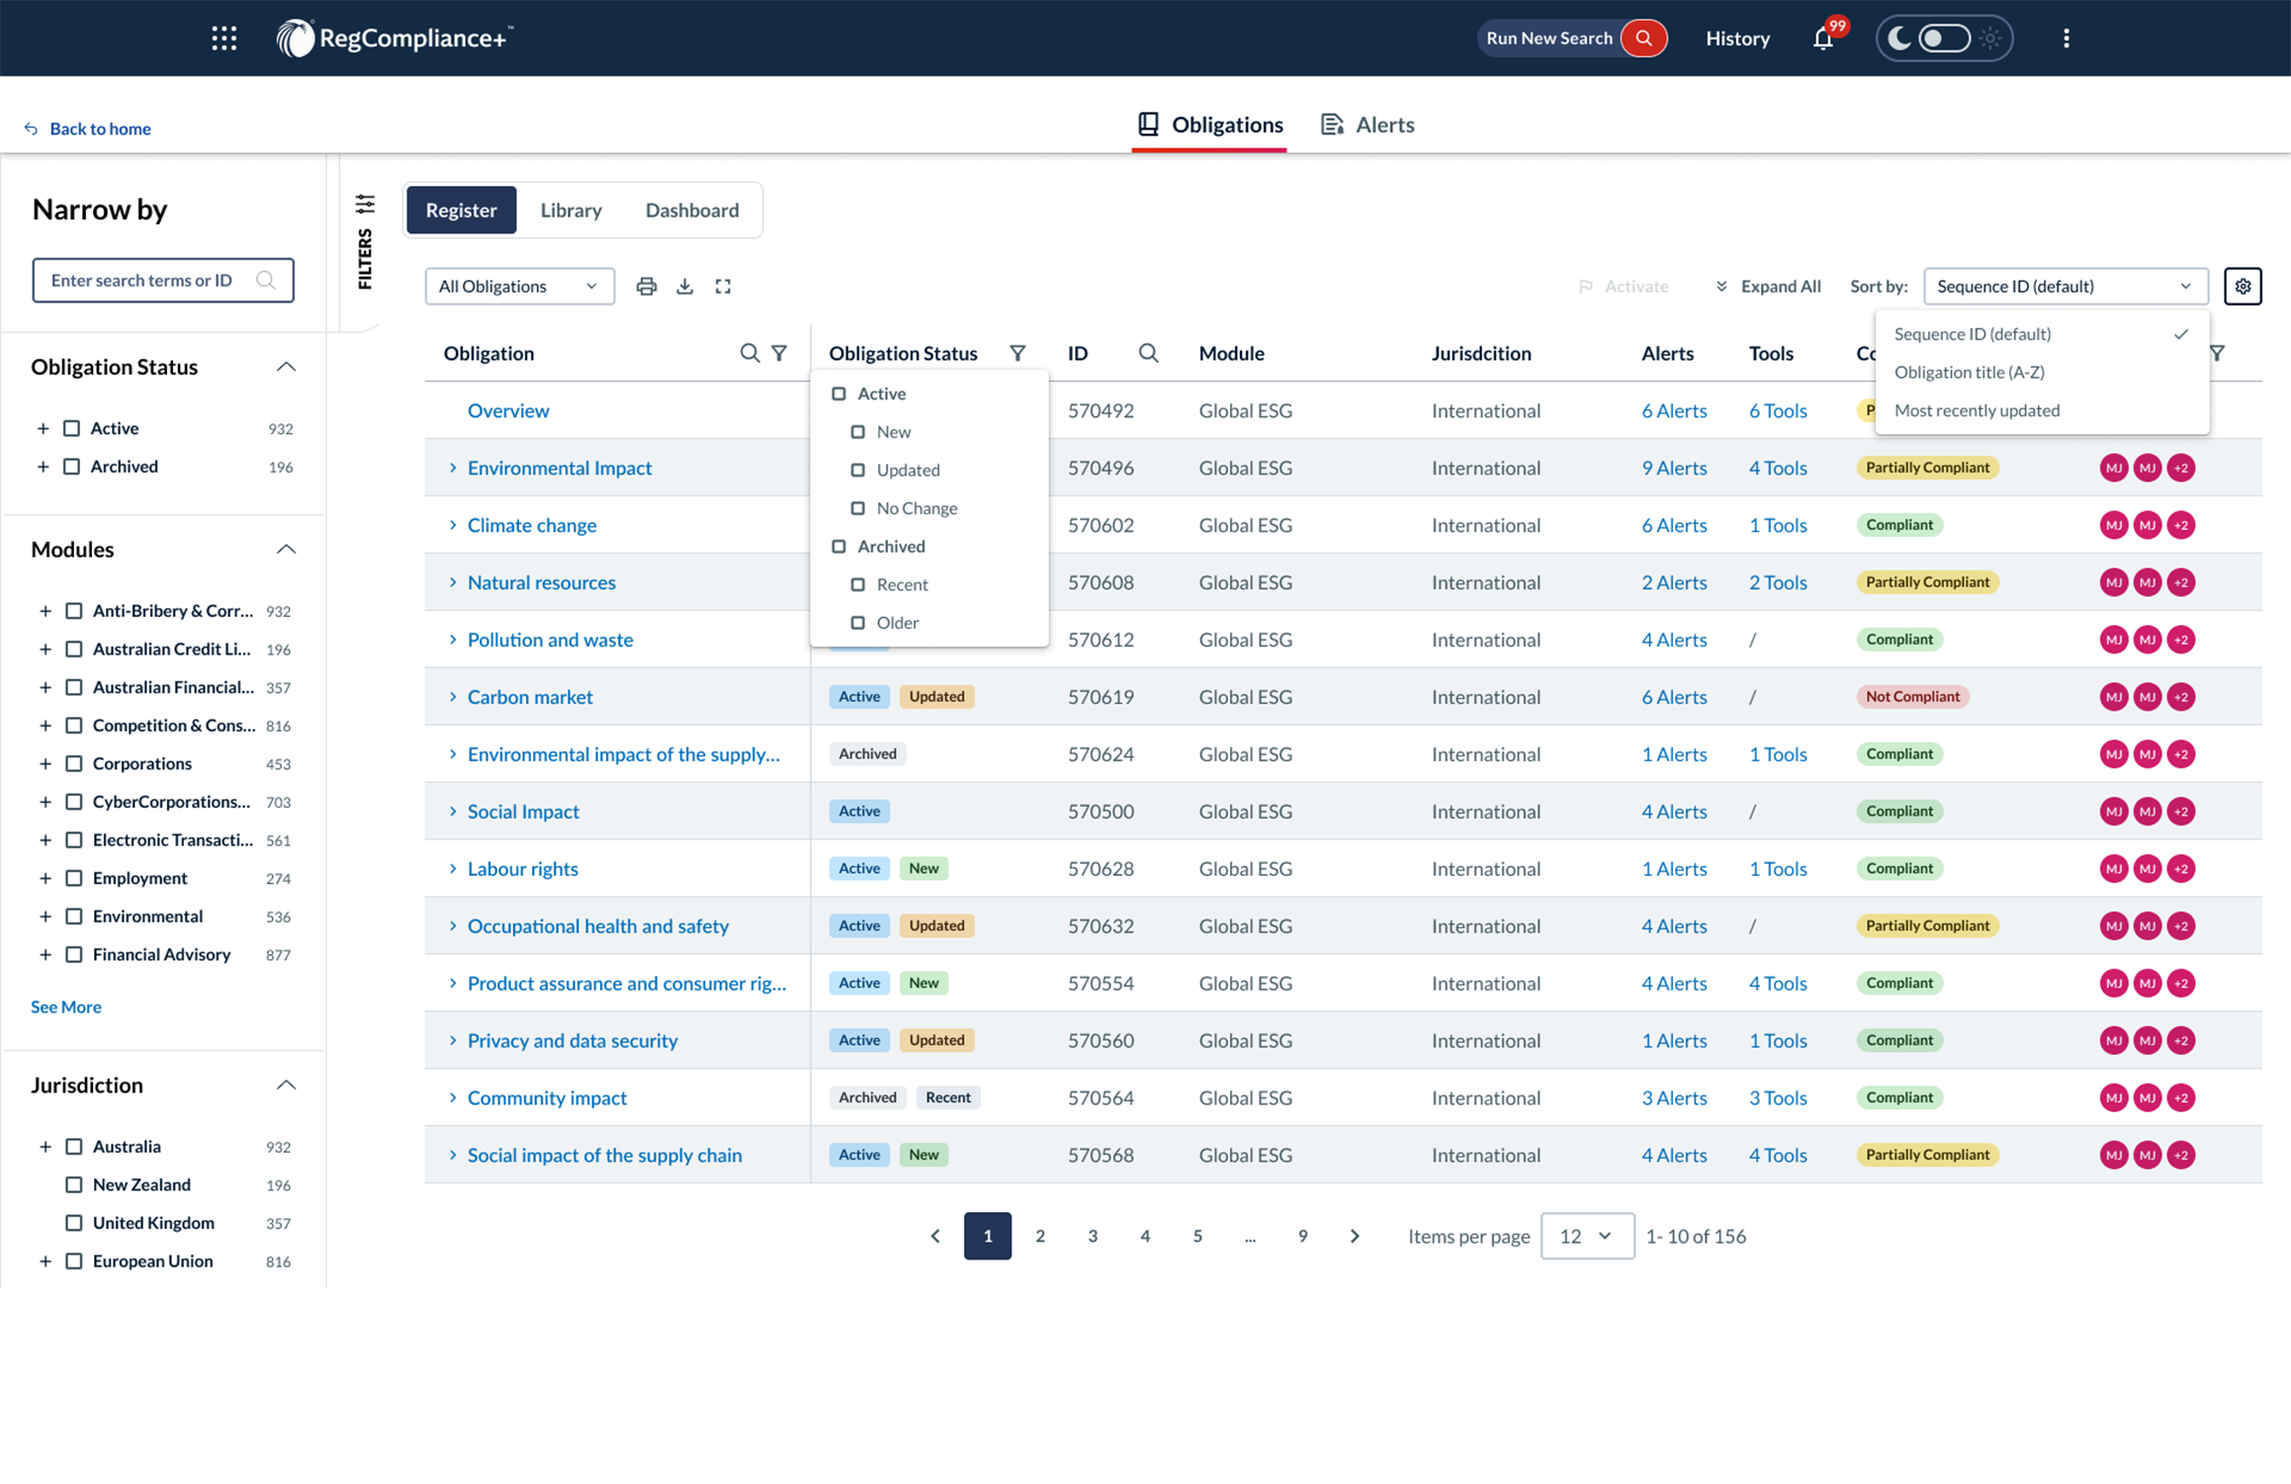The width and height of the screenshot is (2291, 1484).
Task: Open the All Obligations dropdown
Action: click(x=519, y=287)
